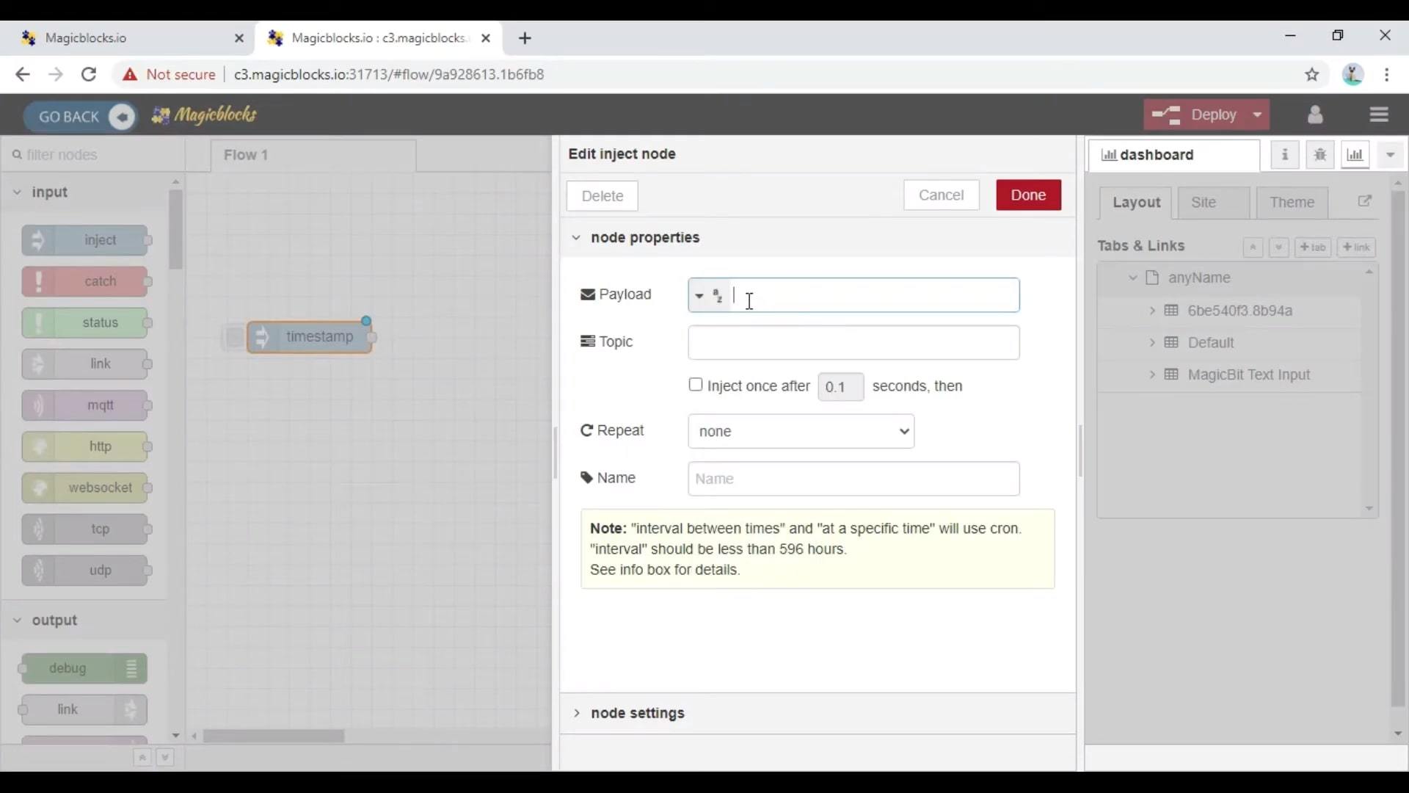
Task: Enable inject once after 0.1 seconds
Action: click(x=696, y=385)
